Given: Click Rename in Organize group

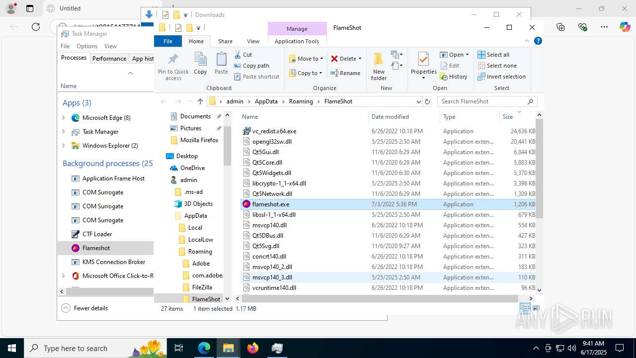Looking at the screenshot, I should coord(346,73).
